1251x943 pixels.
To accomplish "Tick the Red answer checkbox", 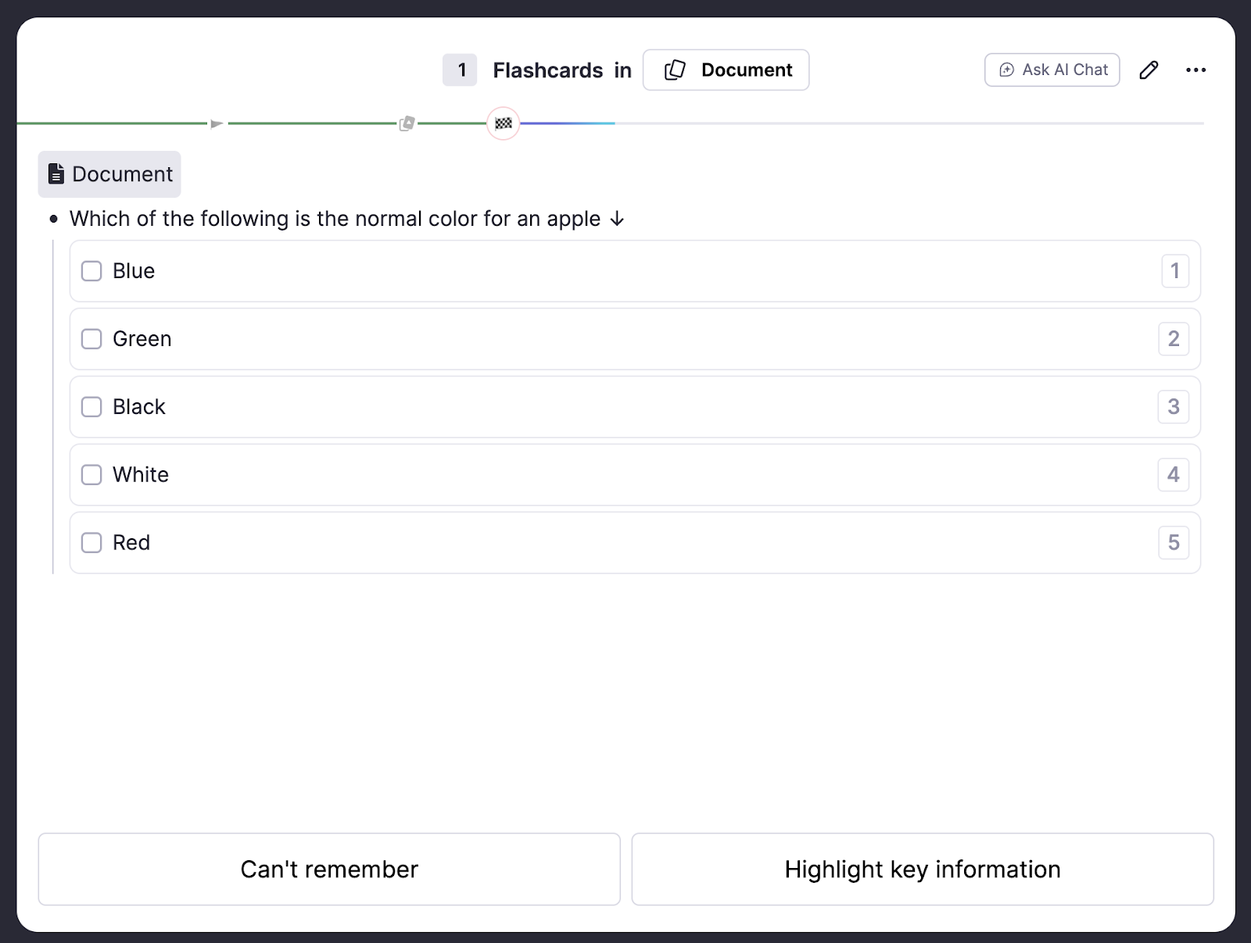I will point(92,543).
